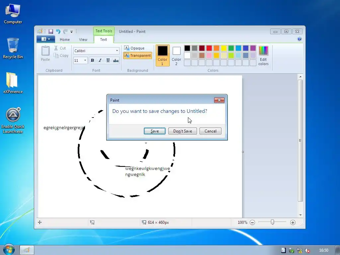Click the Paint app icon in title bar
340x255 pixels.
pos(40,32)
